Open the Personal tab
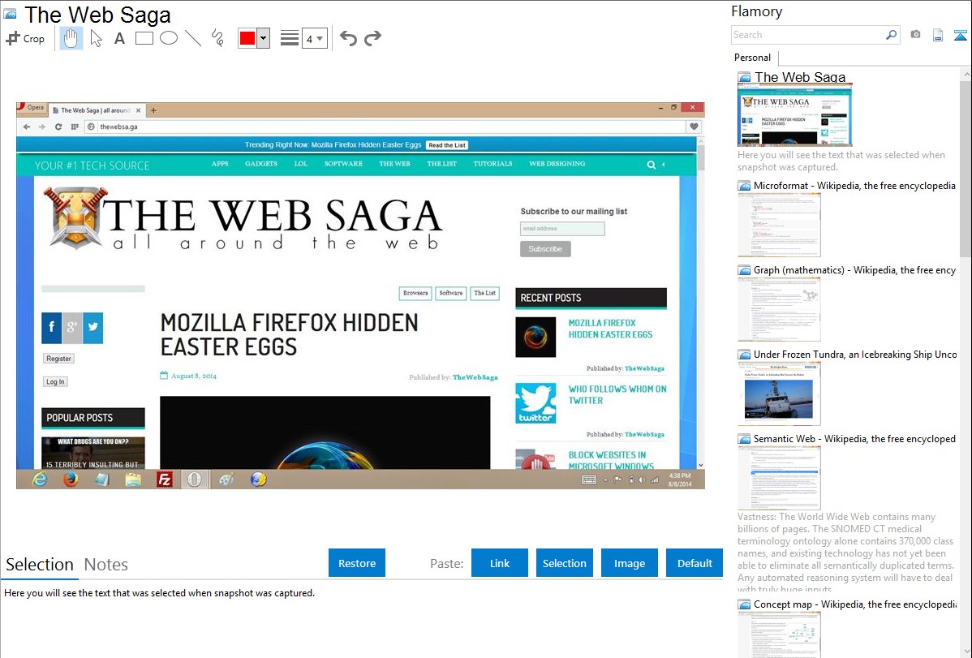 click(753, 58)
